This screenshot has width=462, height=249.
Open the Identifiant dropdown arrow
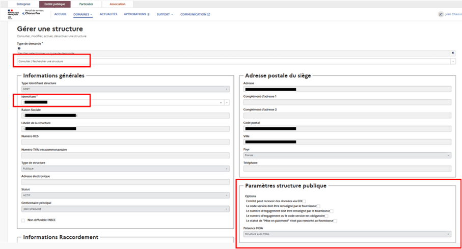coord(227,102)
